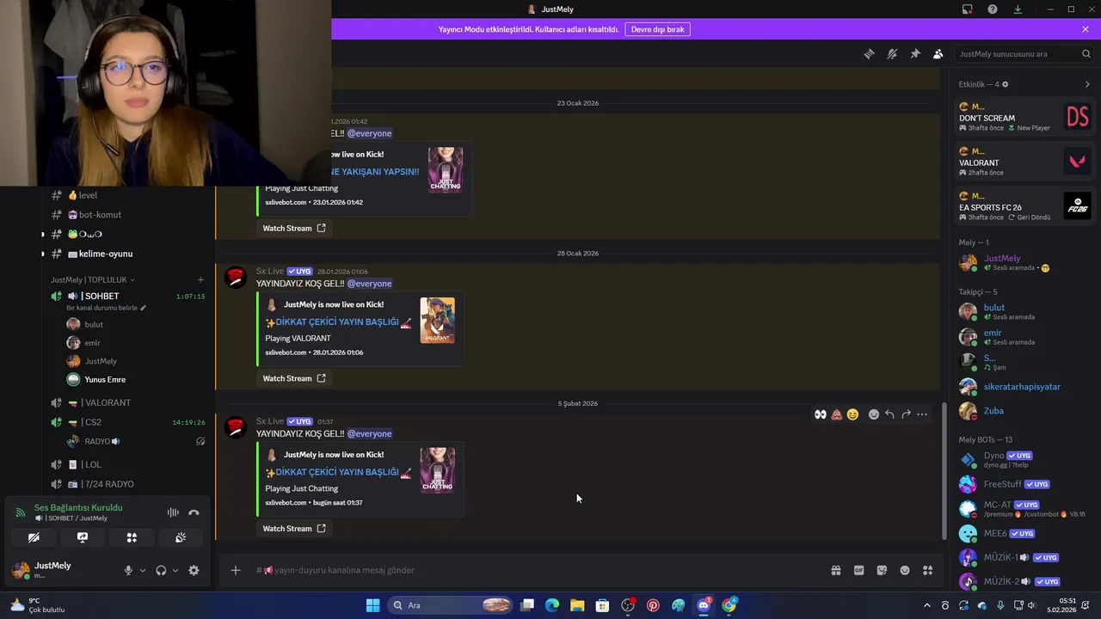The height and width of the screenshot is (619, 1101).
Task: Open microphone input options arrow
Action: pyautogui.click(x=143, y=570)
